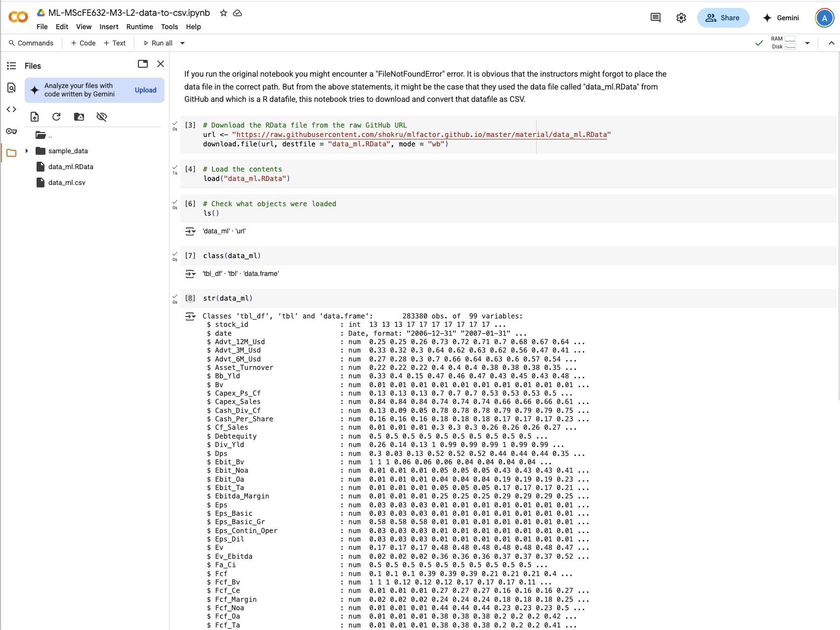Run cell [7] class(data_ml)
This screenshot has width=840, height=630.
click(x=190, y=256)
